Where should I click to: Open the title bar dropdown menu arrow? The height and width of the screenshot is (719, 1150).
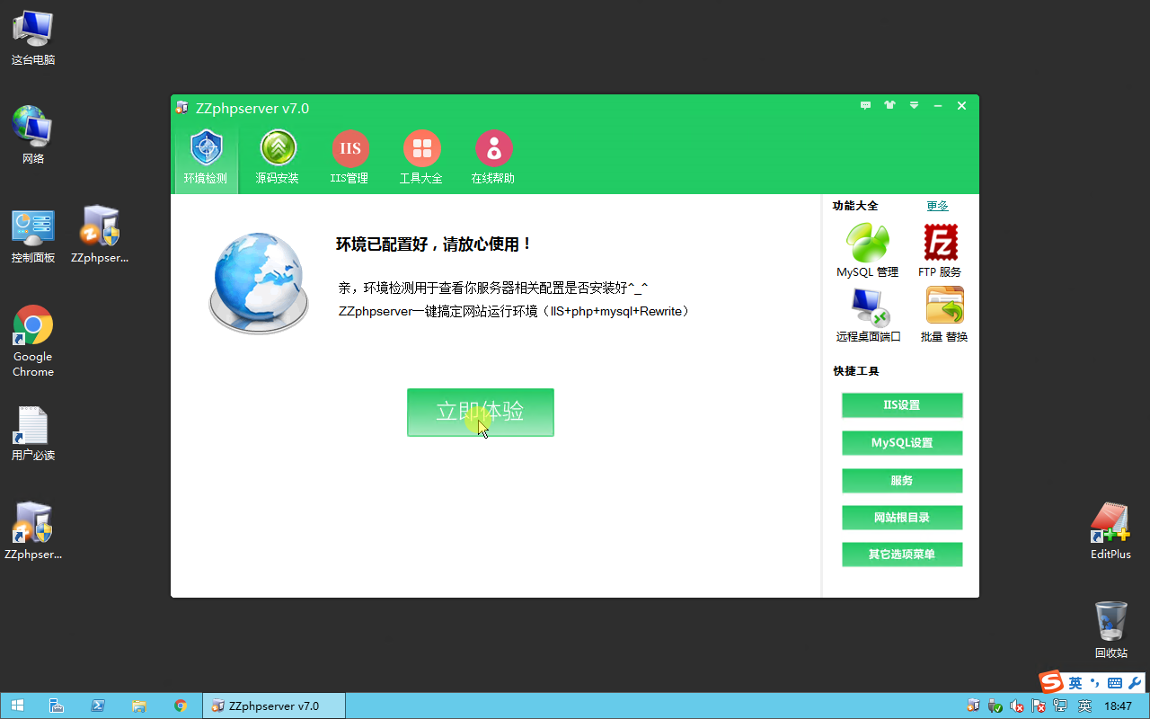click(x=914, y=105)
